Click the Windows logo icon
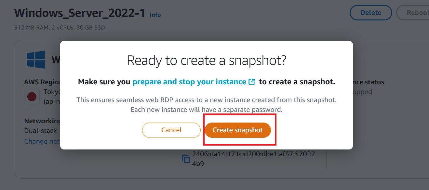Image resolution: width=429 pixels, height=190 pixels. pos(36,60)
